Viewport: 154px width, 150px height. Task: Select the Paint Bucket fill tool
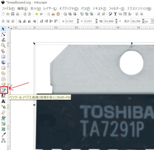pyautogui.click(x=3, y=118)
